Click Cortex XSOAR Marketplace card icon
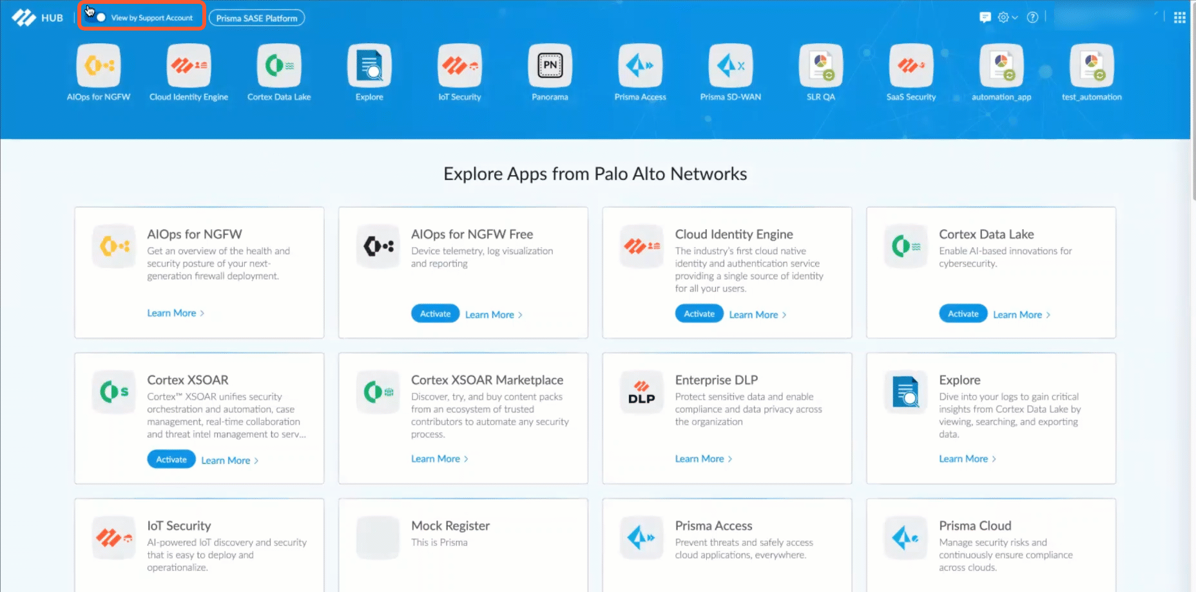This screenshot has width=1196, height=592. coord(378,391)
